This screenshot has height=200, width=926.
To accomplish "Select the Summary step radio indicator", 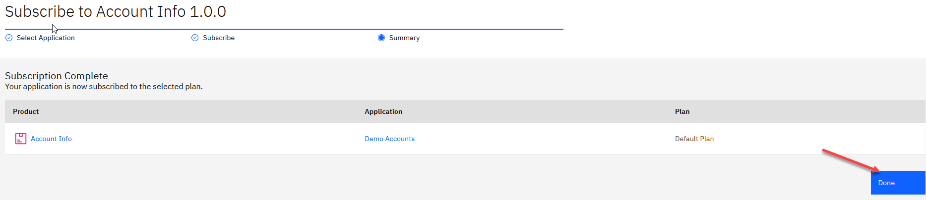I will (x=381, y=38).
